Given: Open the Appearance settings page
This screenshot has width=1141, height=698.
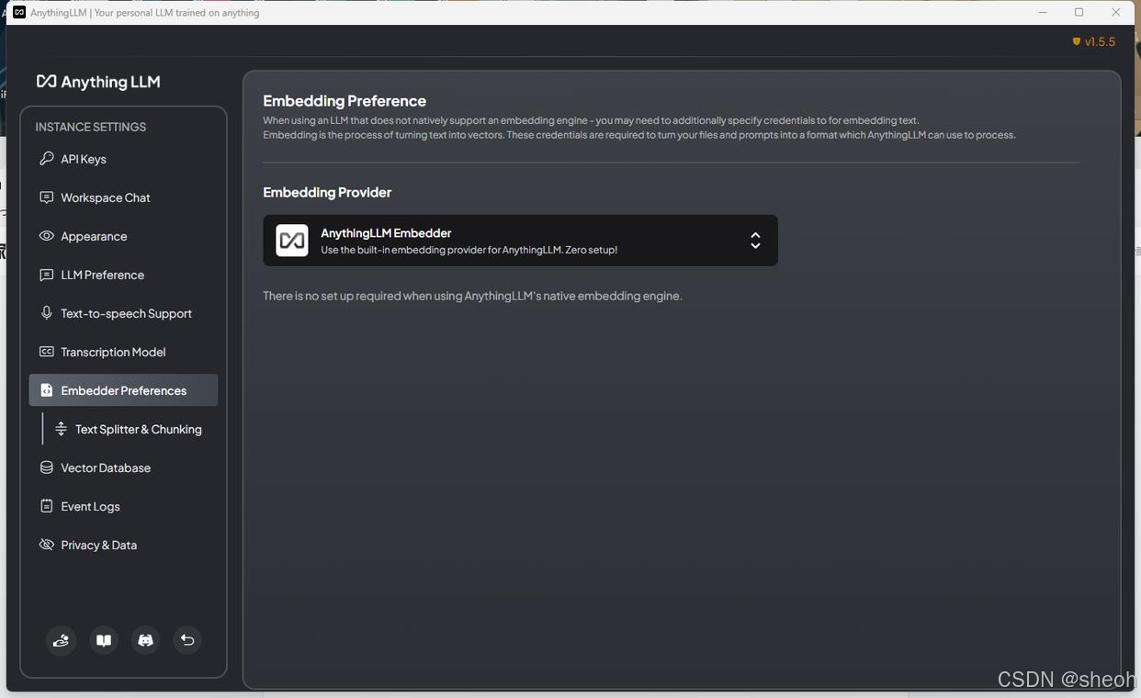Looking at the screenshot, I should (x=123, y=236).
